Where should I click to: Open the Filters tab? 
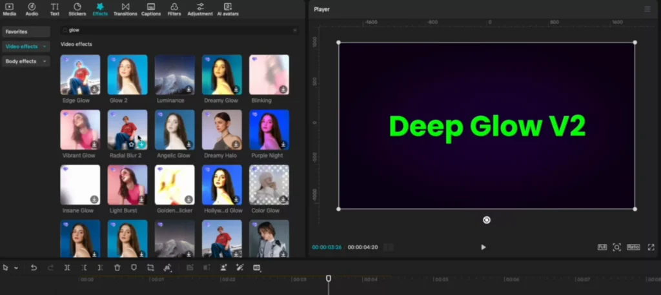(x=174, y=8)
